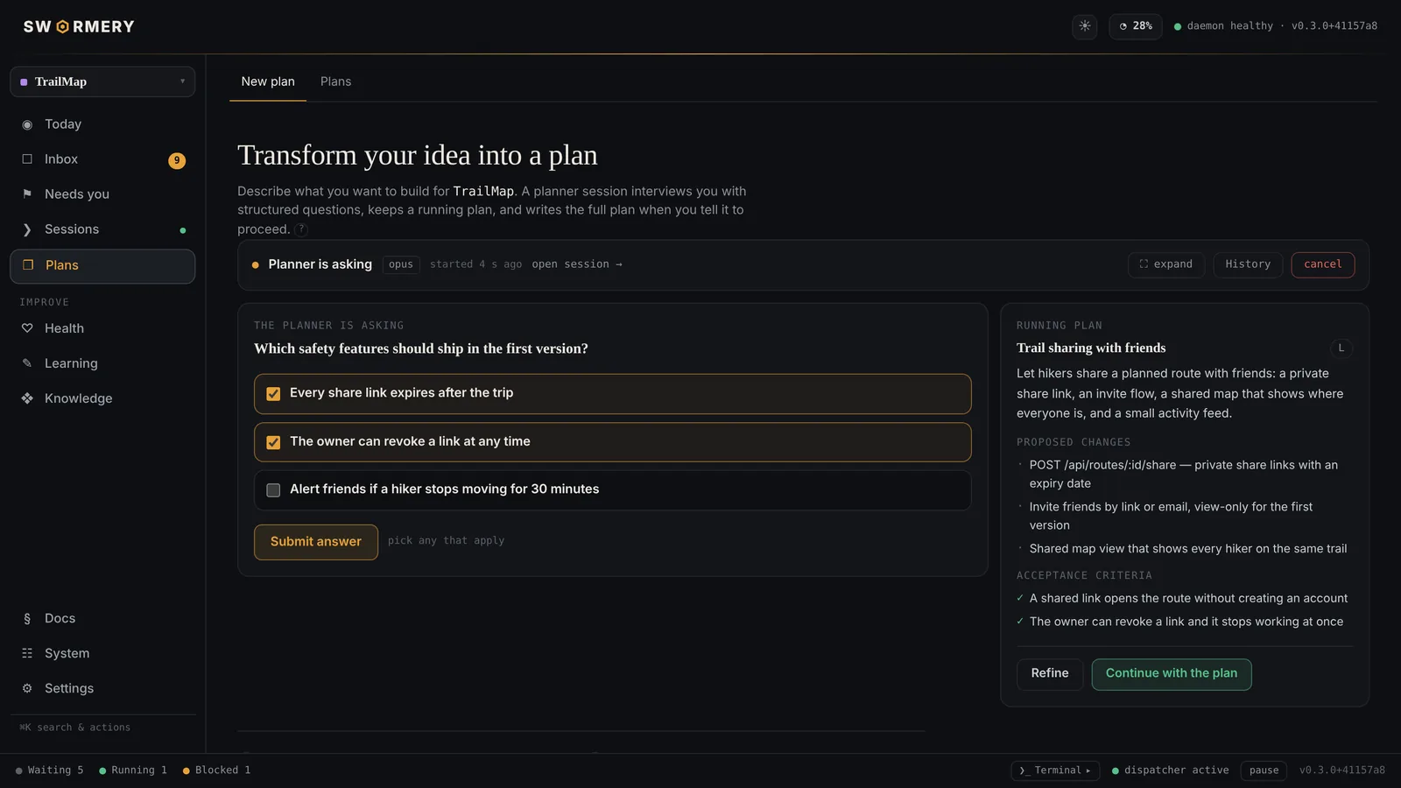Click the heart icon next to Health

pyautogui.click(x=27, y=328)
